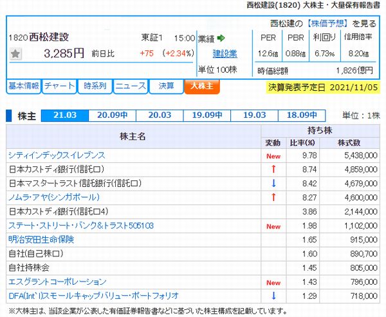The image size is (386, 317).
Task: Open ステート・ストリート・バンク&トラスト505103 link
Action: 81,226
